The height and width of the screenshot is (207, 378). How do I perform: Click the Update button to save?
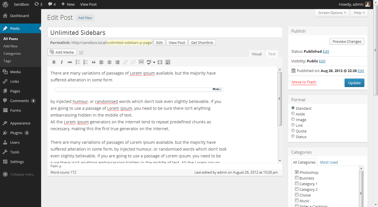354,83
